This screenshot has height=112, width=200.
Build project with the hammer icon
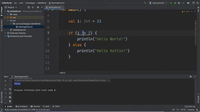point(145,3)
